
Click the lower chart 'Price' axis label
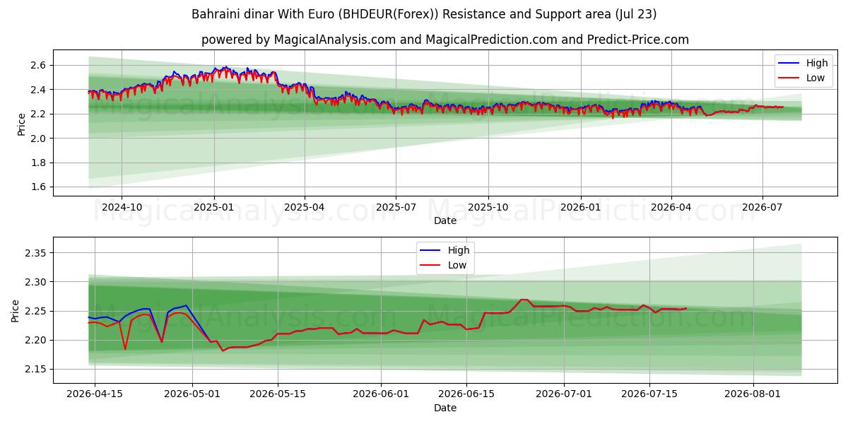click(x=15, y=311)
